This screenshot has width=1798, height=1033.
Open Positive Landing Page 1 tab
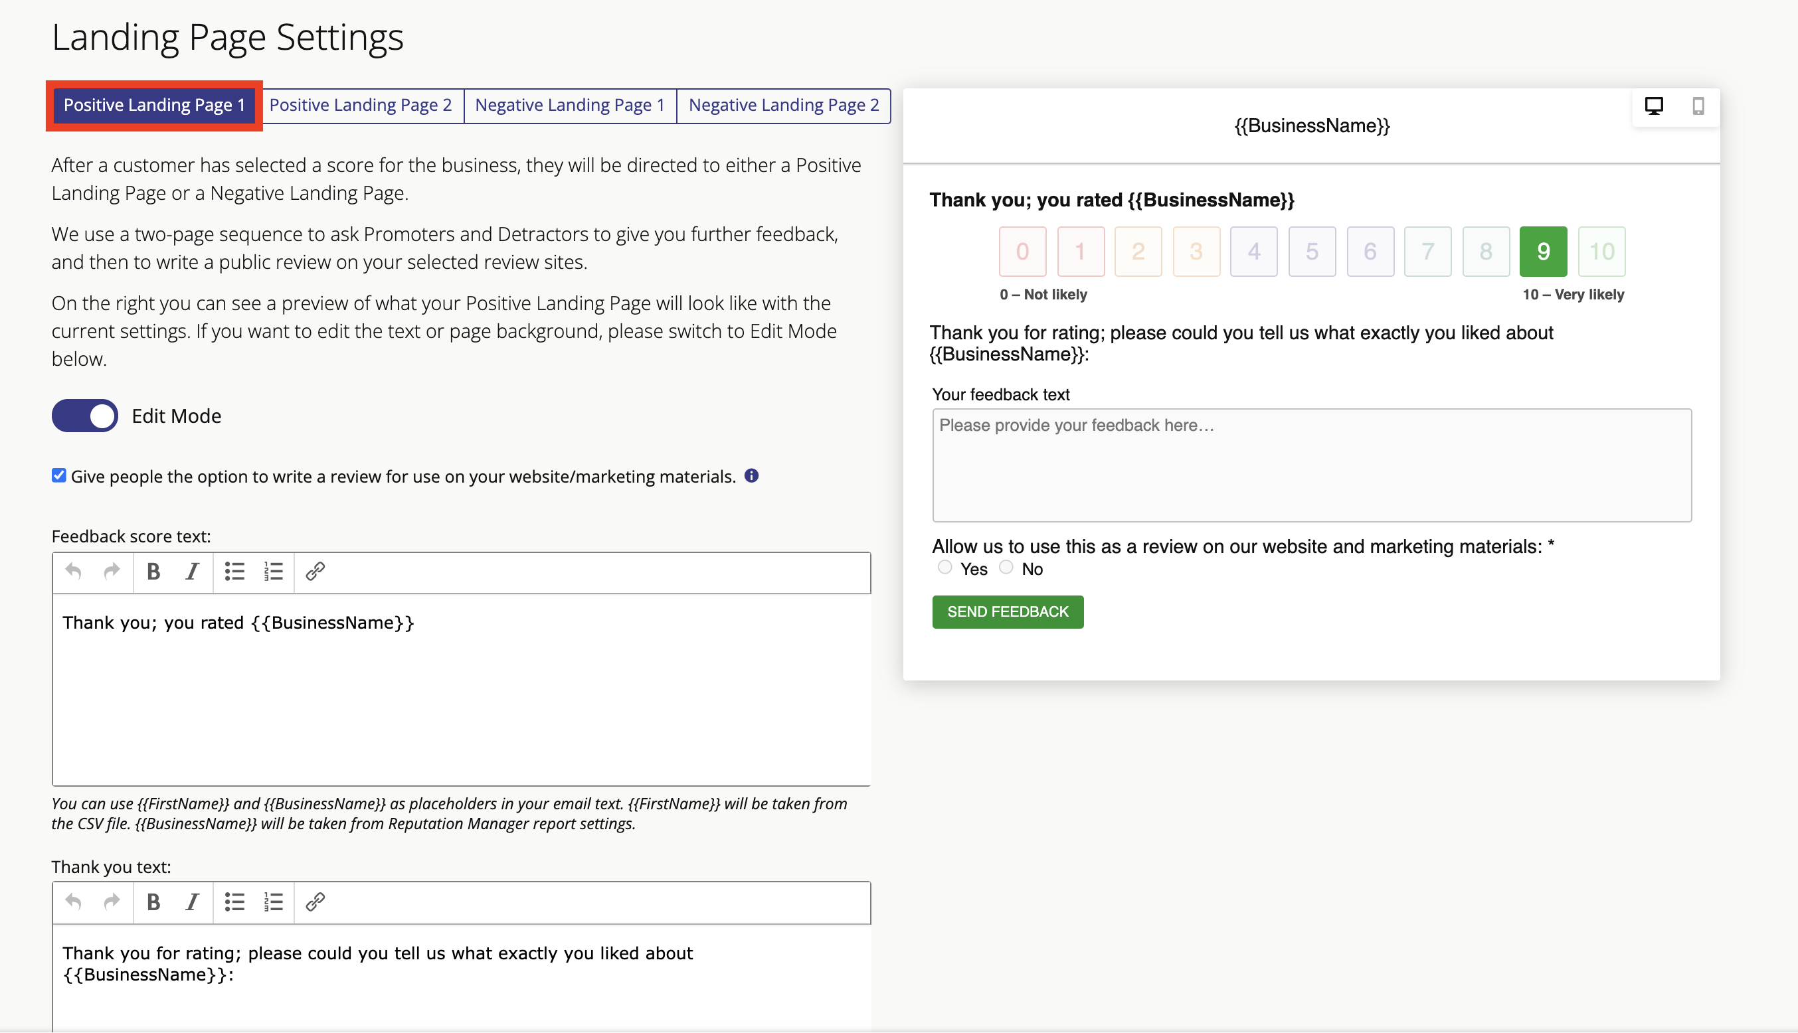click(154, 106)
